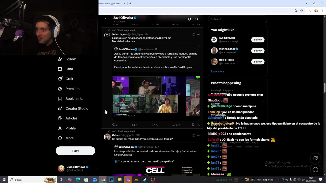Open Rocío Flores's profile
This screenshot has width=326, height=183.
tap(226, 60)
